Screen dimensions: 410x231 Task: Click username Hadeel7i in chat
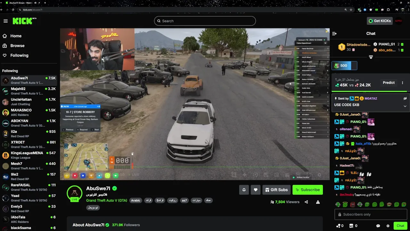tap(347, 166)
